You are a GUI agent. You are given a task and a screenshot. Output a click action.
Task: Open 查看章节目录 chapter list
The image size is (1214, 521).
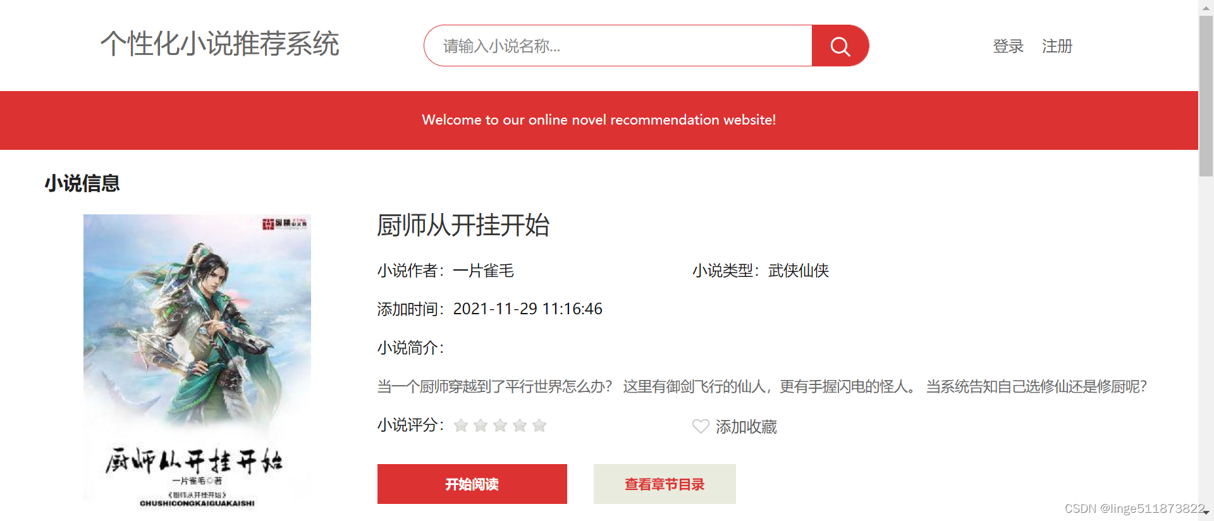pyautogui.click(x=665, y=484)
